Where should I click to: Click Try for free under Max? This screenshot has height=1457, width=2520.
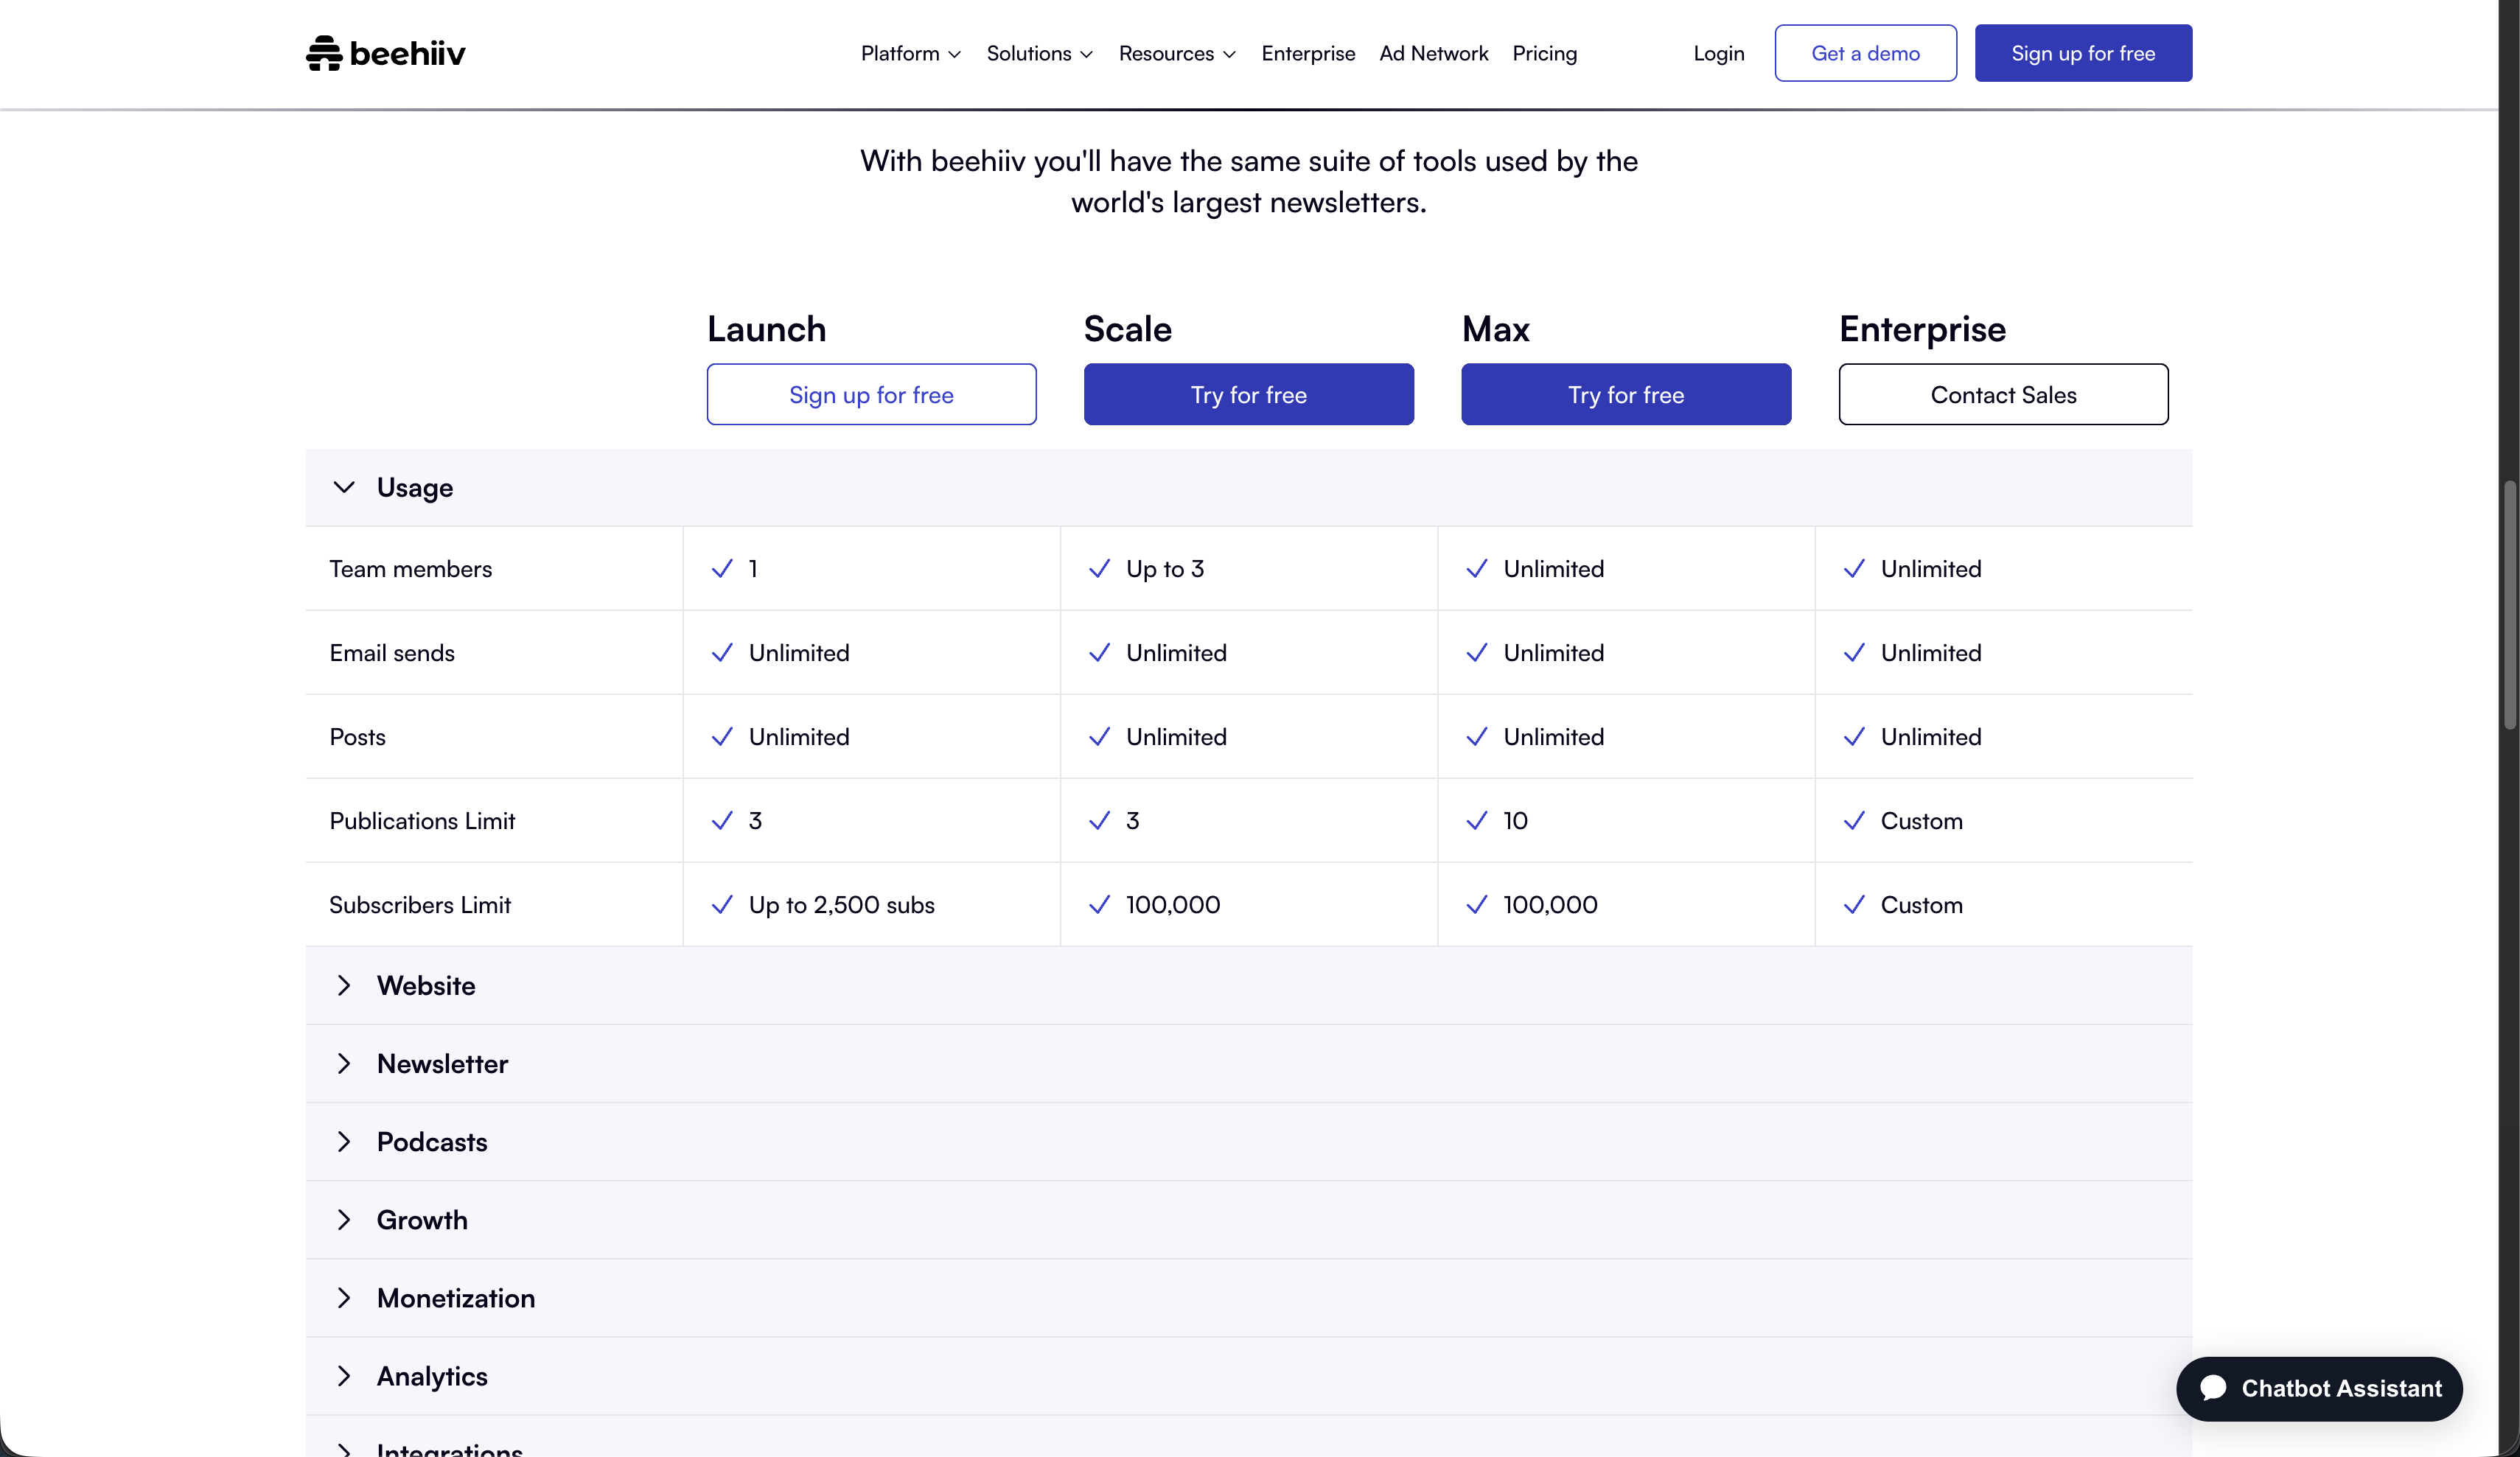1626,394
